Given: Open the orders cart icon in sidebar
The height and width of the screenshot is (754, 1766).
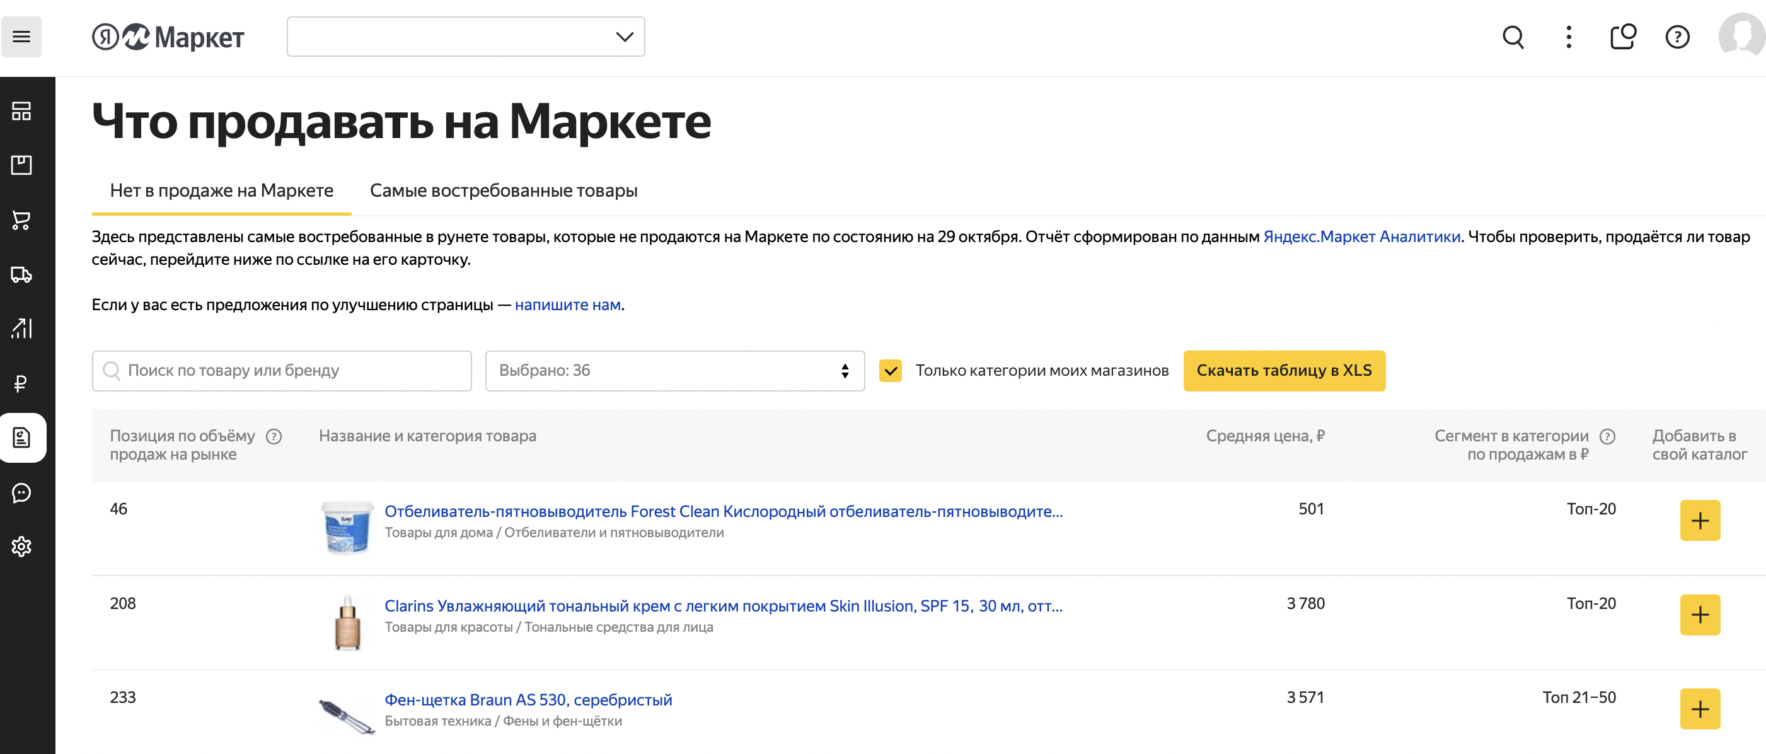Looking at the screenshot, I should coord(21,220).
